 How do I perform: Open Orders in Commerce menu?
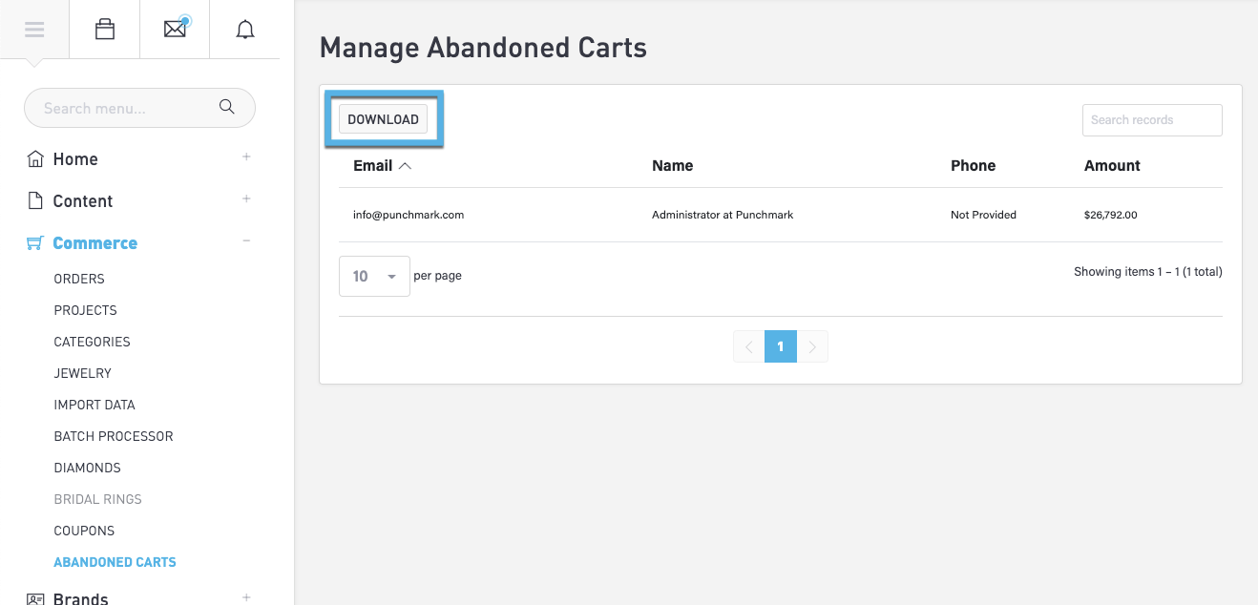click(79, 279)
